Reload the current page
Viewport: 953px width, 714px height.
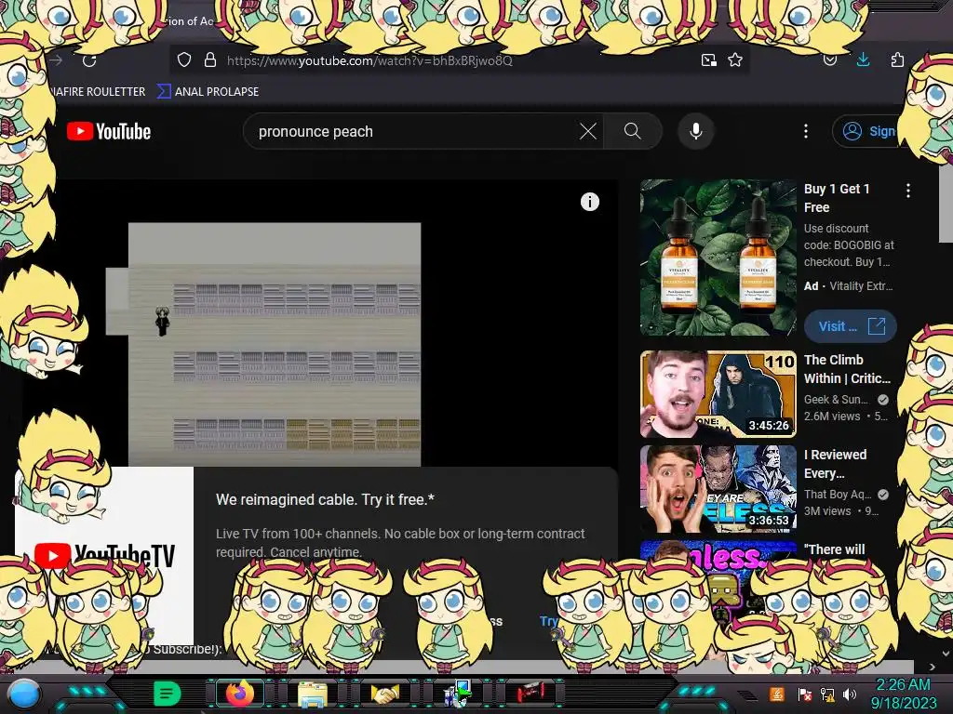click(89, 60)
